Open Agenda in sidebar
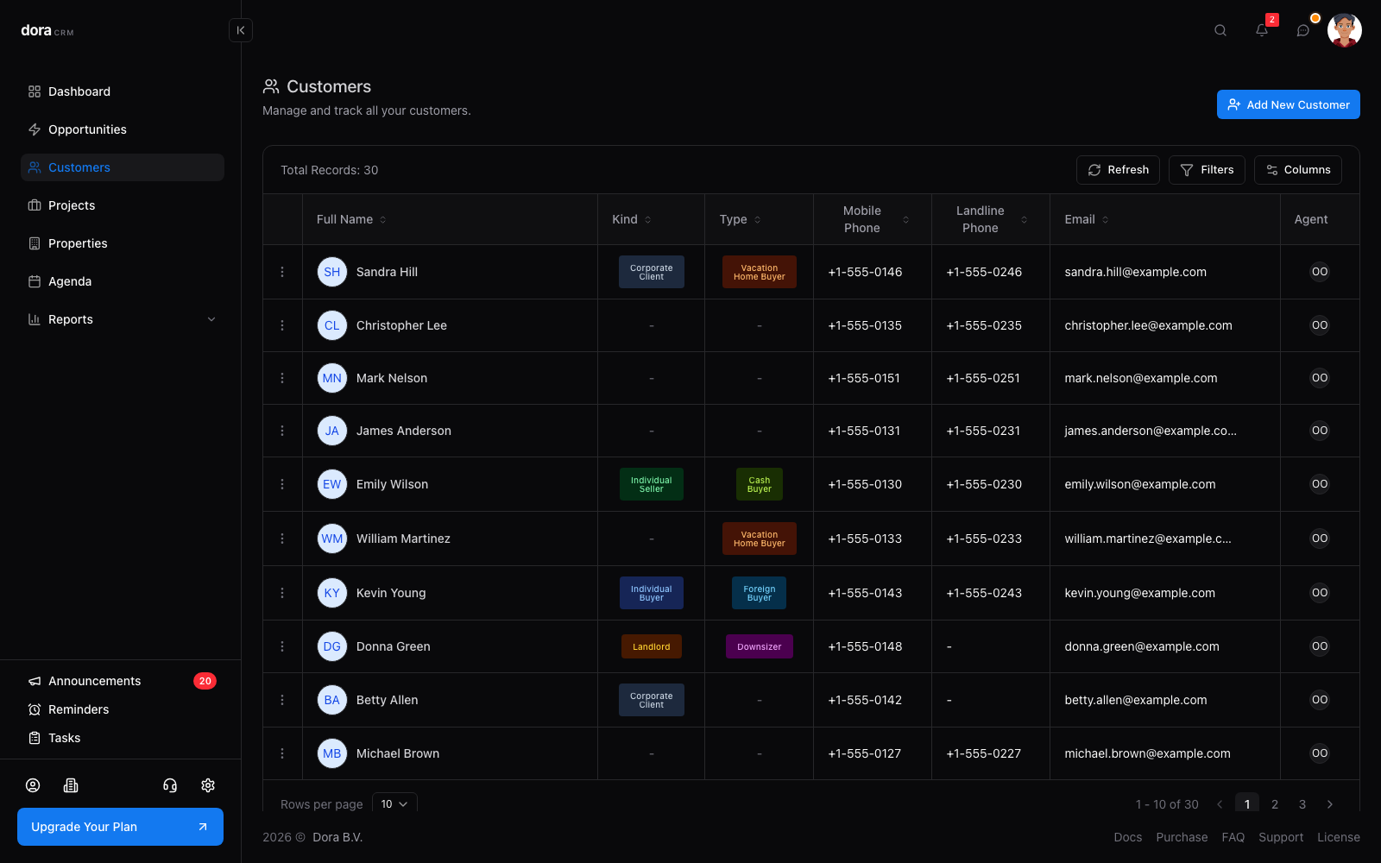 (123, 281)
